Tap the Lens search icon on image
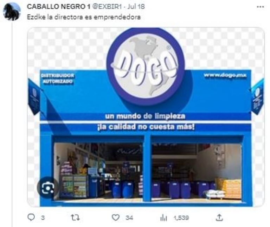The image size is (270, 227). click(x=48, y=188)
